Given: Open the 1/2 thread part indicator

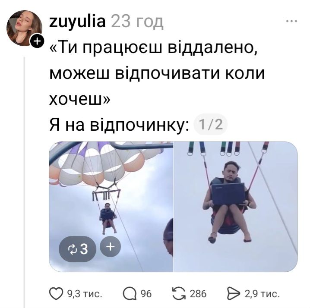Looking at the screenshot, I should [x=211, y=125].
